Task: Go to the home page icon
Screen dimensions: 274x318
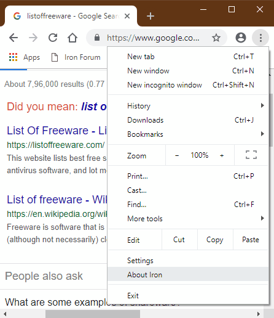Action: click(x=72, y=38)
